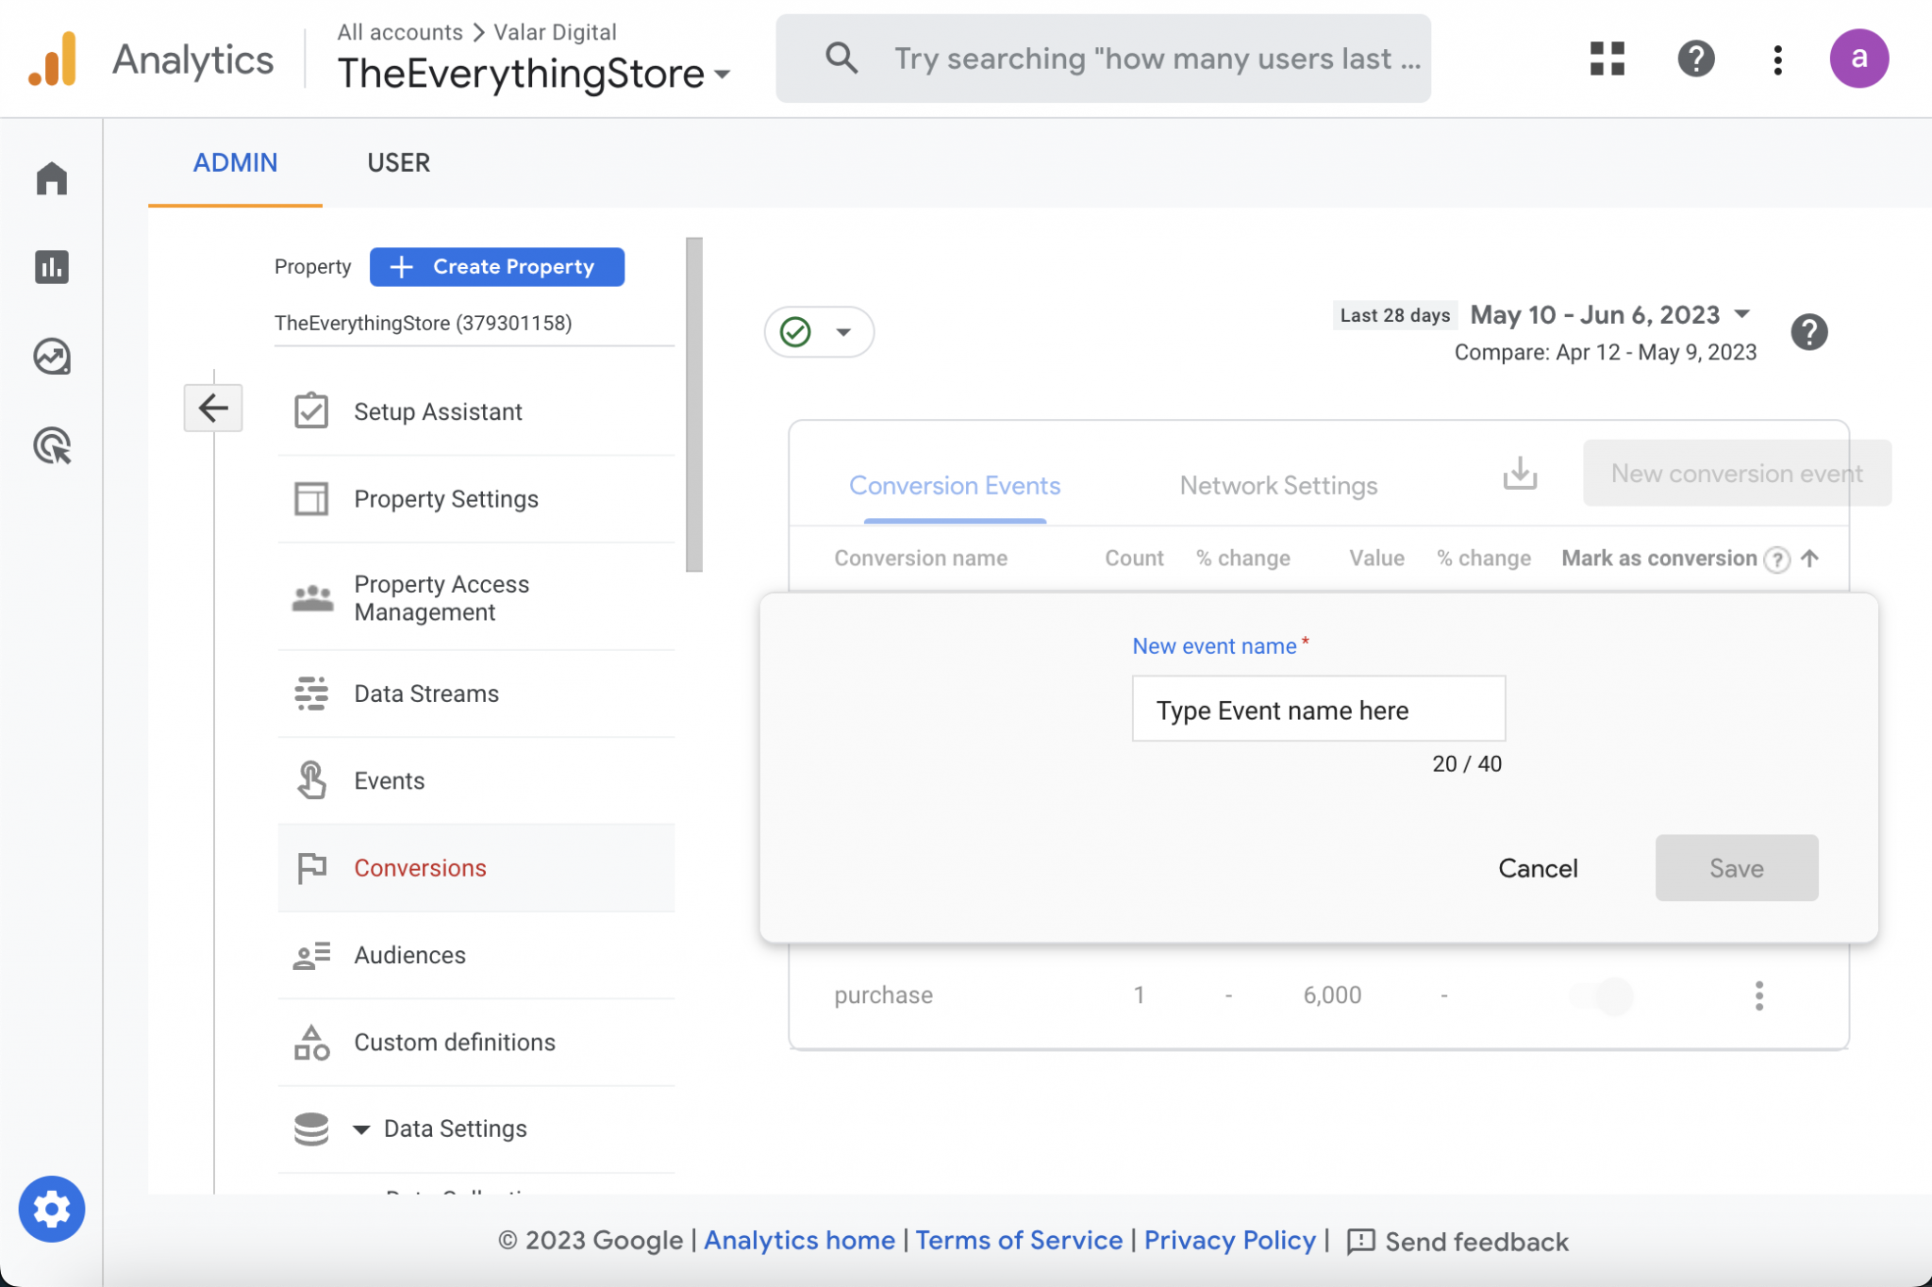The image size is (1932, 1287).
Task: Switch to the USER tab
Action: coord(398,162)
